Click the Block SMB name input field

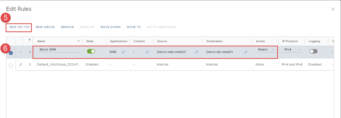(x=59, y=50)
